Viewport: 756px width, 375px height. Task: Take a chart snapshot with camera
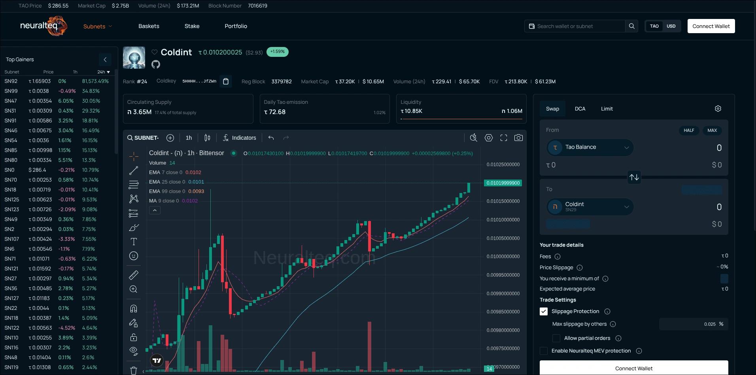518,138
